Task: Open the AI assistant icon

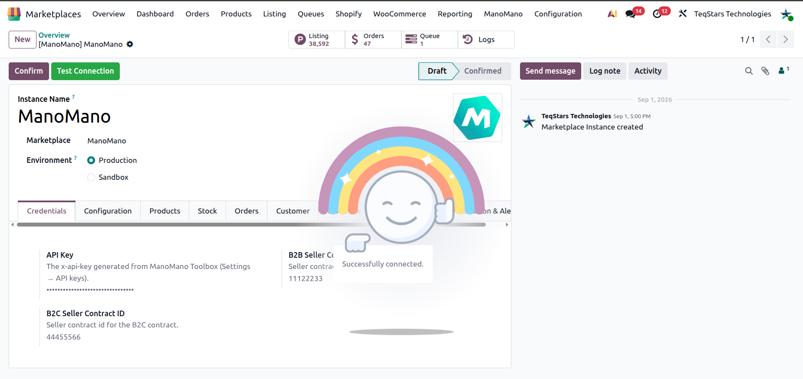Action: (x=612, y=14)
